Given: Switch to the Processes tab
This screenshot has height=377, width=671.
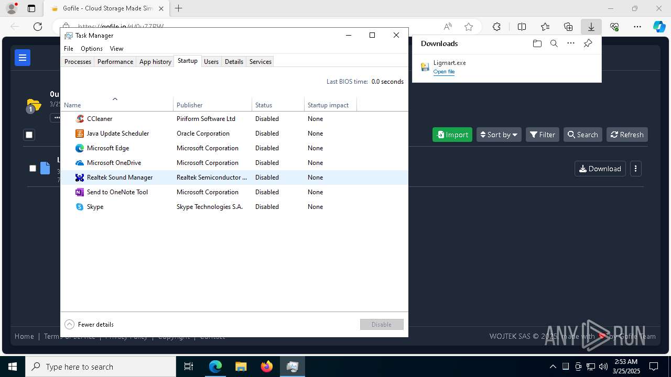Looking at the screenshot, I should (x=78, y=62).
